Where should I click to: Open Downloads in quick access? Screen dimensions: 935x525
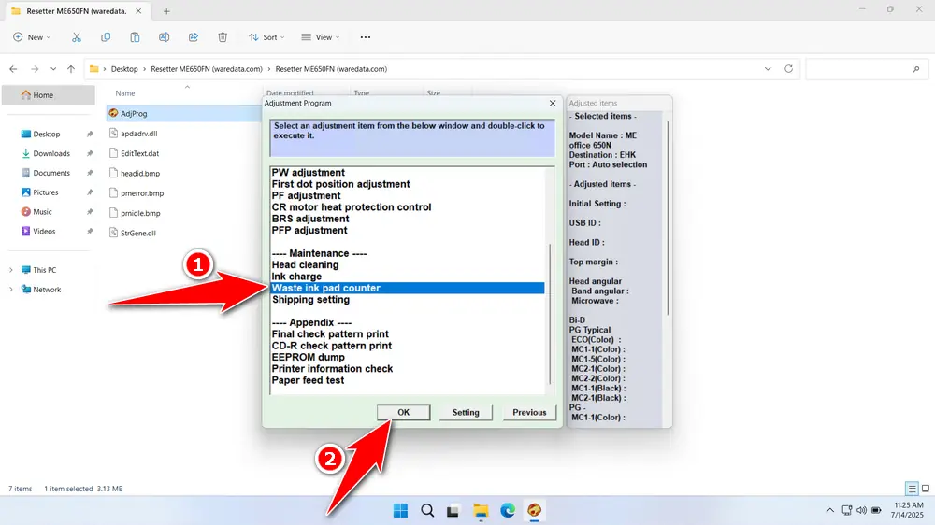pyautogui.click(x=51, y=154)
